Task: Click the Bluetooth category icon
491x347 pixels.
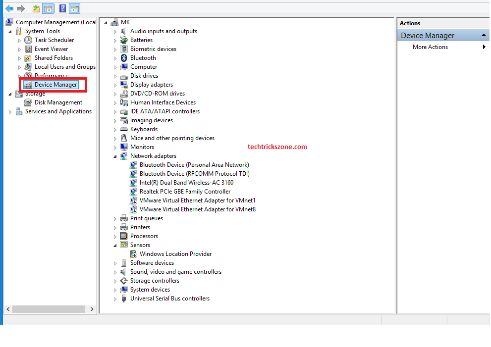Action: [124, 58]
